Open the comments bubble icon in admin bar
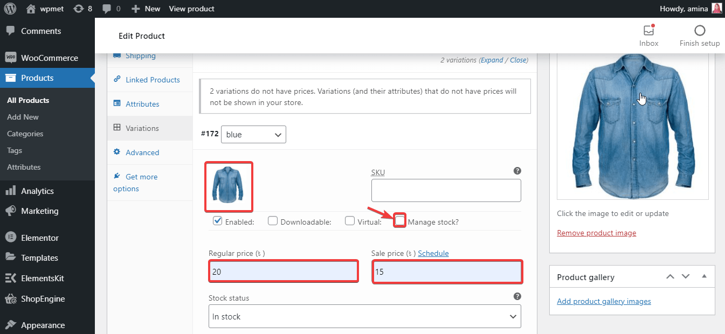 click(106, 9)
